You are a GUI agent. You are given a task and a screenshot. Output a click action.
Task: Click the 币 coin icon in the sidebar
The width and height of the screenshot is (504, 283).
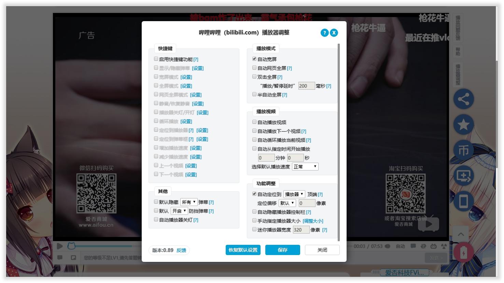tap(463, 150)
